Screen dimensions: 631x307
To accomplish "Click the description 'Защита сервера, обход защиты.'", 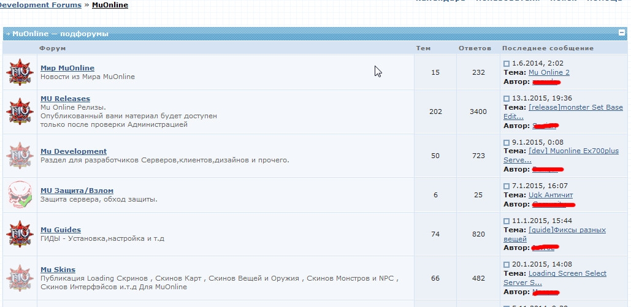I will point(99,199).
